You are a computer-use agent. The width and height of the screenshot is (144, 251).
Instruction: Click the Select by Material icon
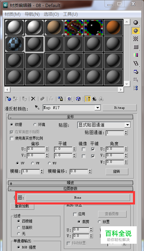click(x=136, y=80)
